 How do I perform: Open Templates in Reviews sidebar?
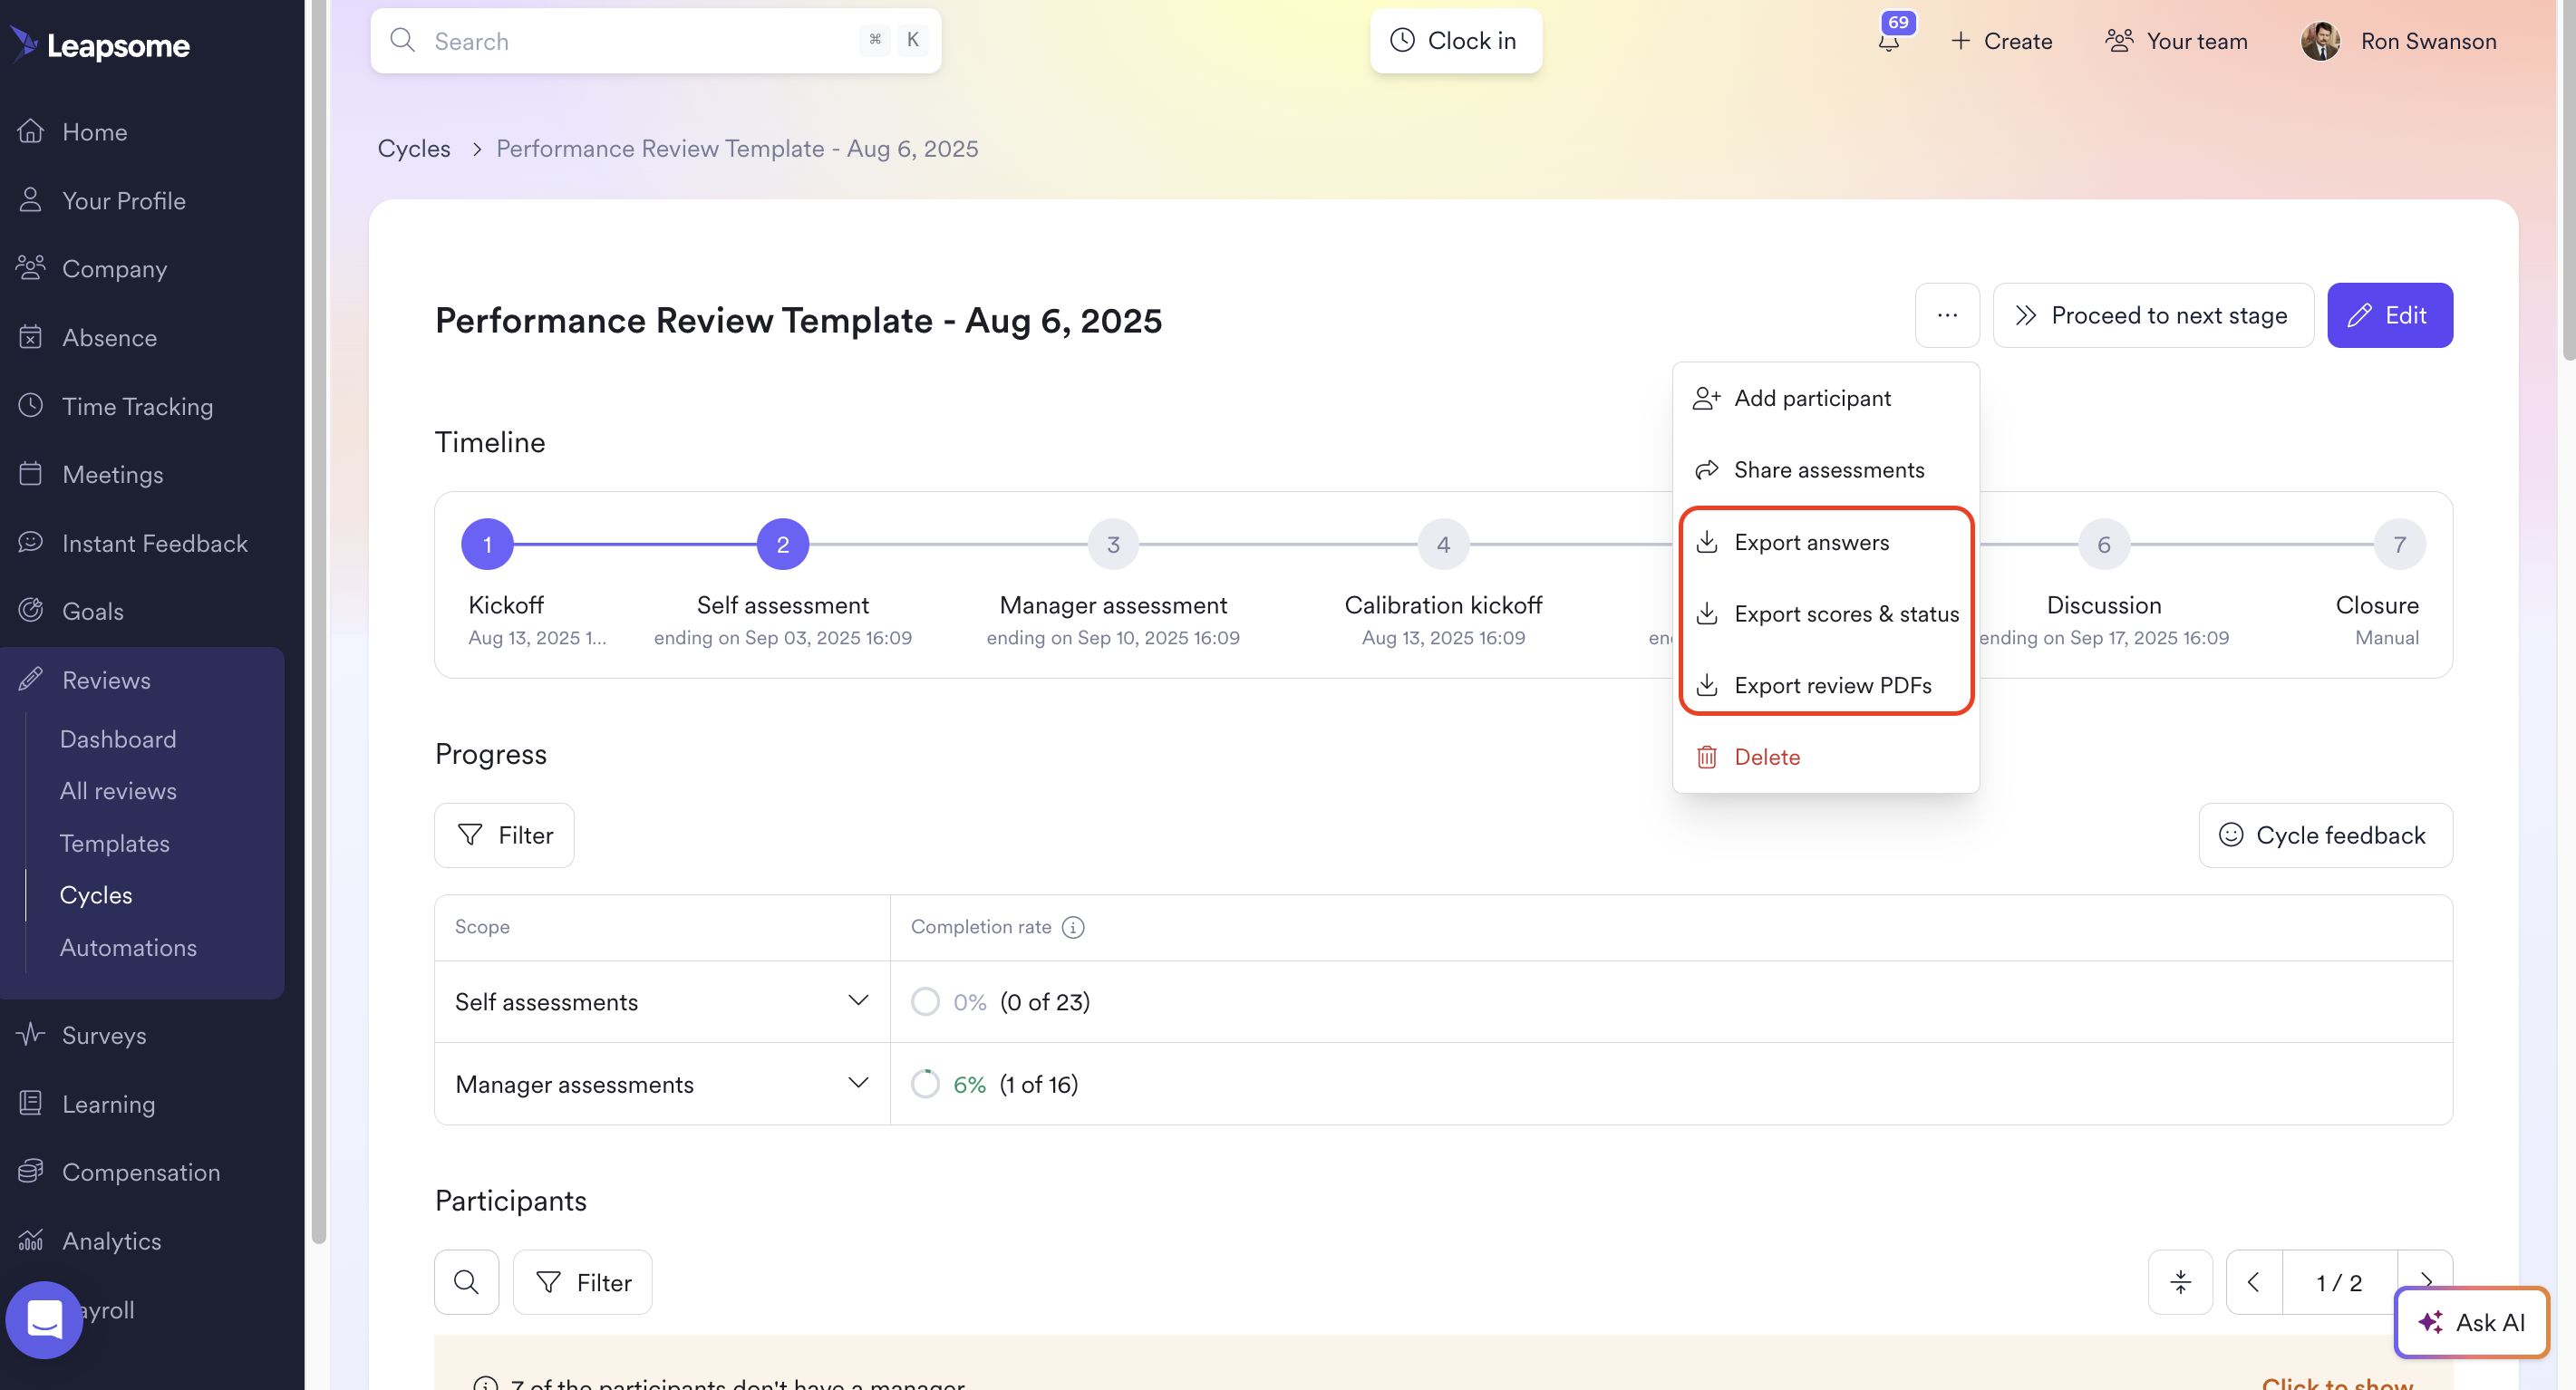point(114,843)
